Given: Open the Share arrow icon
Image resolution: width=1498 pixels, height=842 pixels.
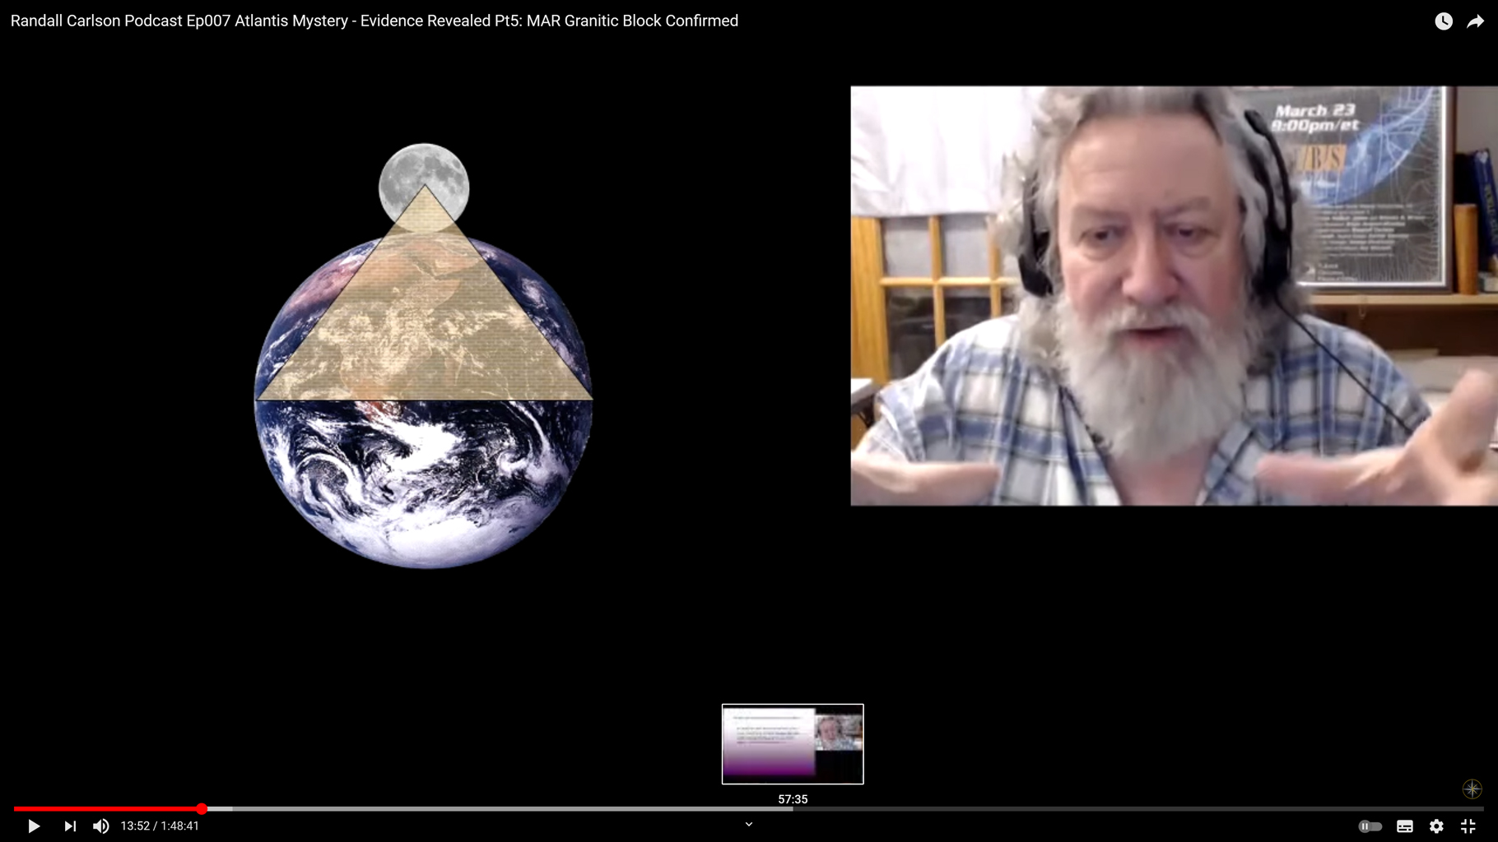Looking at the screenshot, I should (1475, 21).
